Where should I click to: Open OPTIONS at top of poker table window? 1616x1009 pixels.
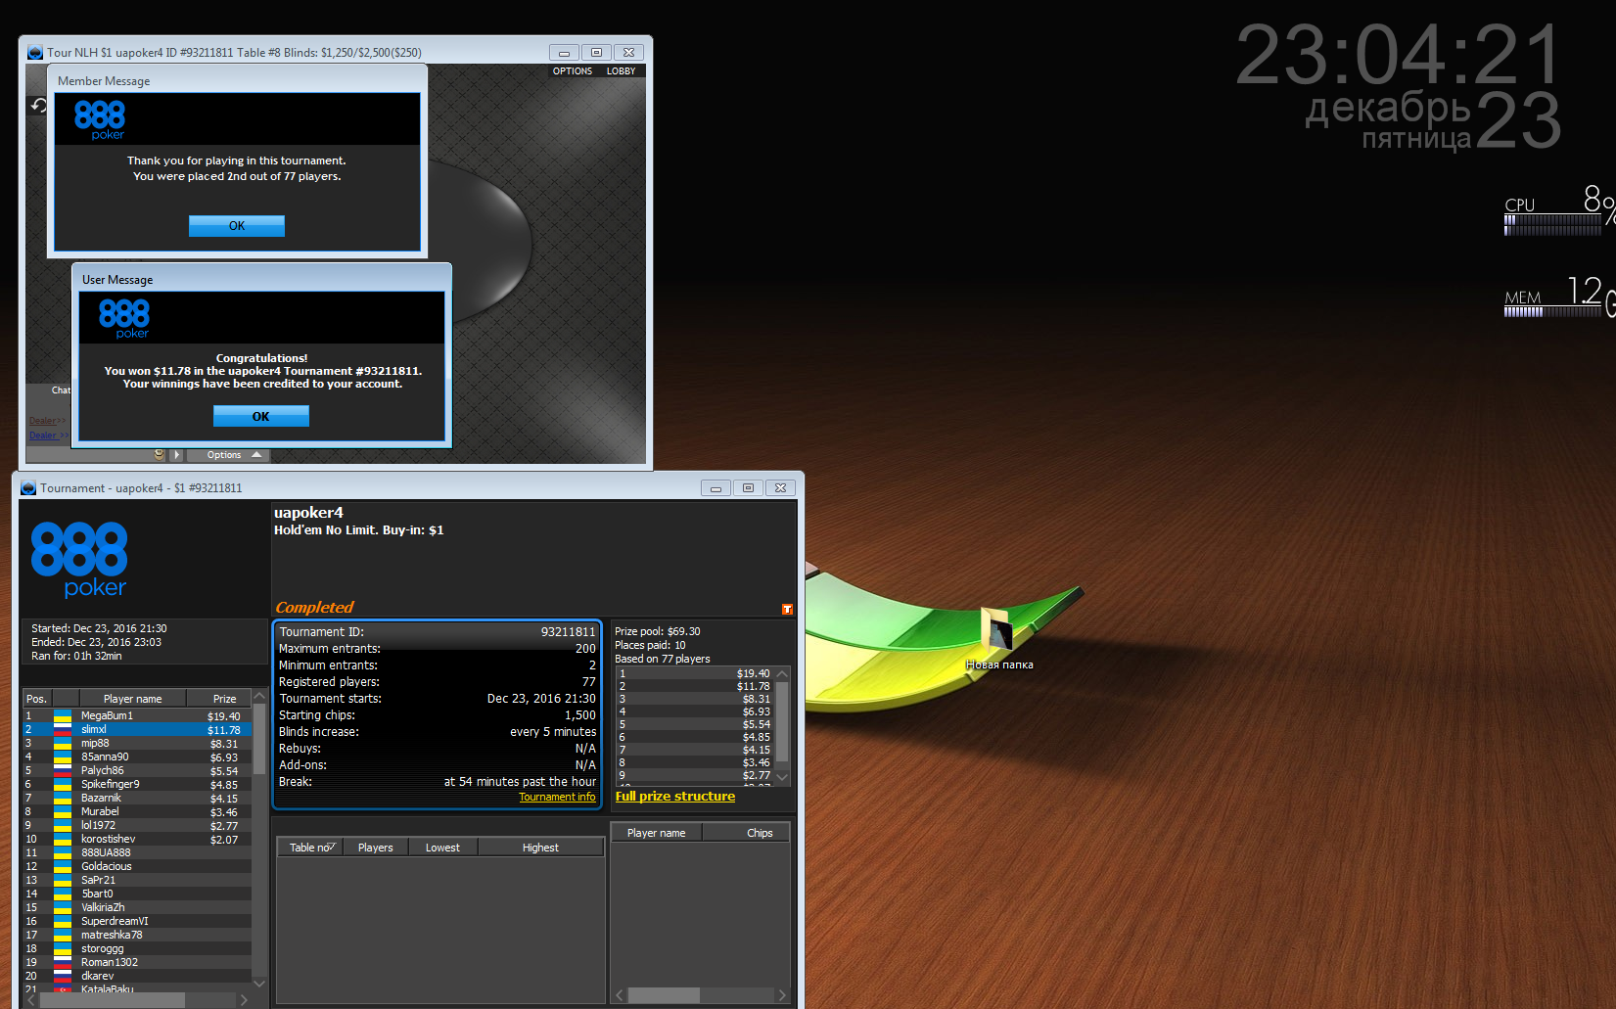point(573,71)
